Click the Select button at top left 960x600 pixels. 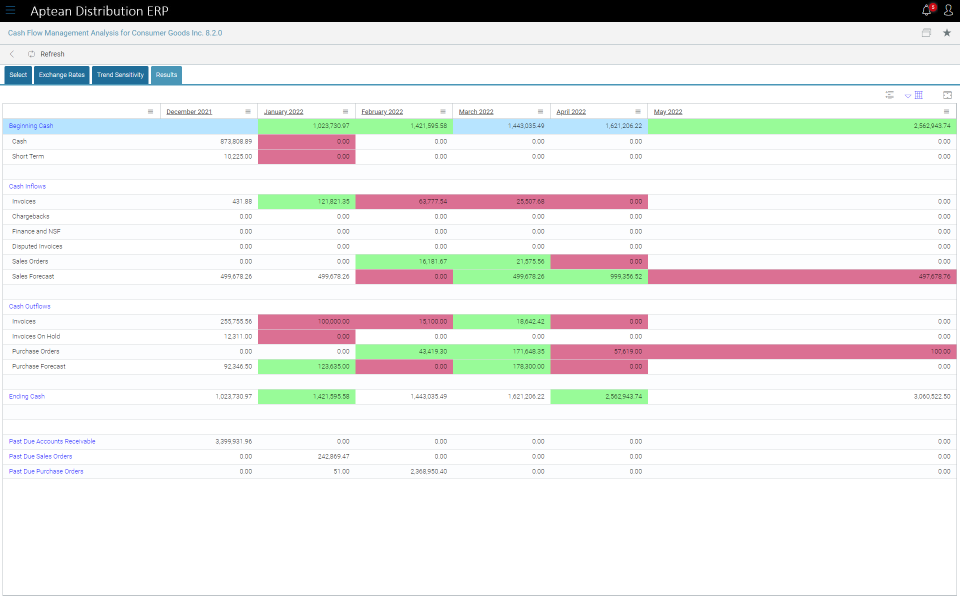tap(18, 74)
